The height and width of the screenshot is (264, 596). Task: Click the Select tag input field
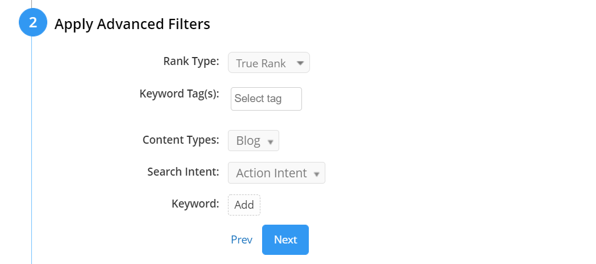(266, 99)
